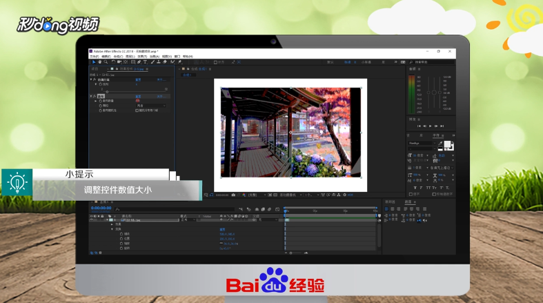The width and height of the screenshot is (543, 303).
Task: Select the Zoom magnifier tool
Action: [x=106, y=62]
